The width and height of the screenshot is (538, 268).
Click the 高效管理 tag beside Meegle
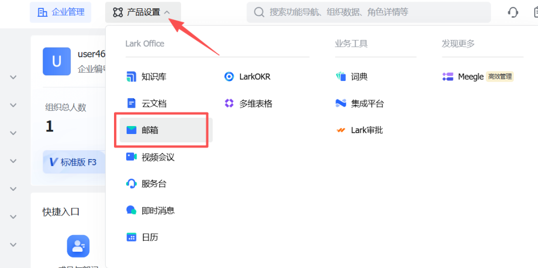500,77
